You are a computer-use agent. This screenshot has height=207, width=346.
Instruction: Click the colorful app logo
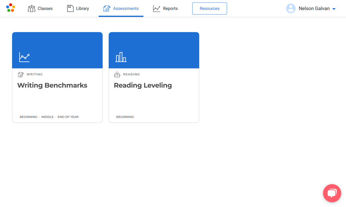[11, 7]
